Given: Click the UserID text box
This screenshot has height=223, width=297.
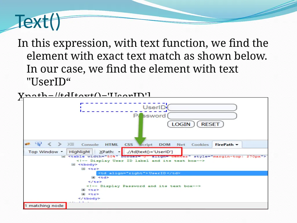Looking at the screenshot, I should pos(202,107).
